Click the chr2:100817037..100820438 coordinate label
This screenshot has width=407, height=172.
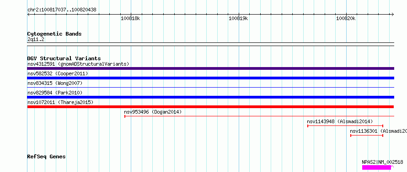[62, 10]
